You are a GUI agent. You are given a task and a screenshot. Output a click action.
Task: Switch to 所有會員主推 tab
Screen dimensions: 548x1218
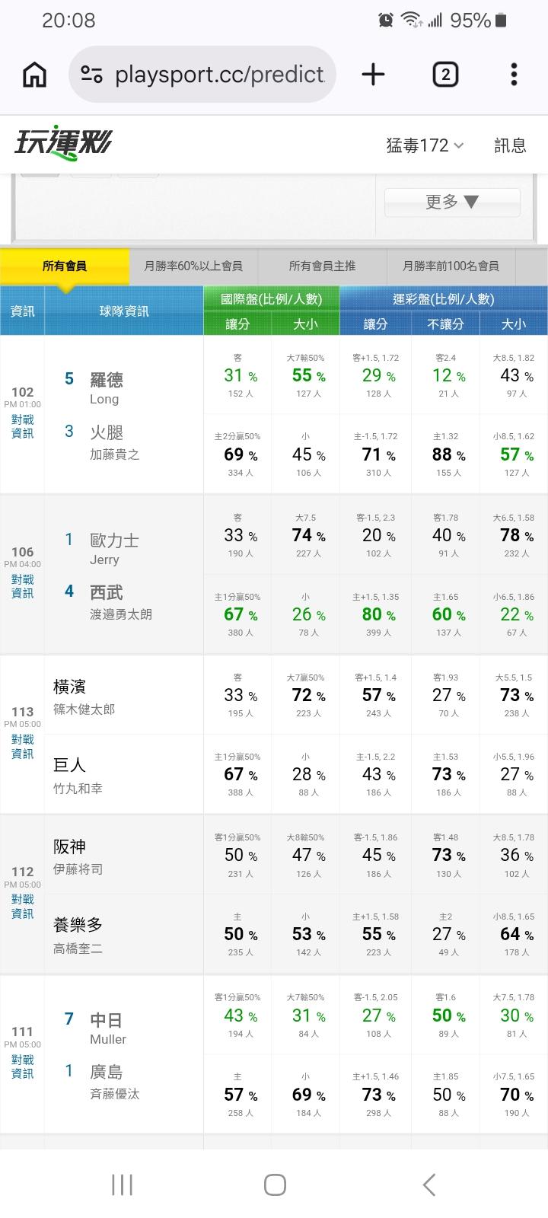coord(322,266)
